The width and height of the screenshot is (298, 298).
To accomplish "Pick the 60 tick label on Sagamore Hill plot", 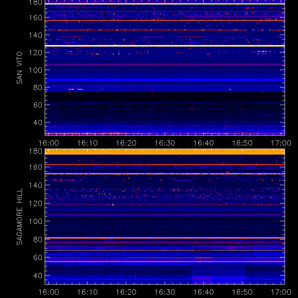I will (38, 257).
